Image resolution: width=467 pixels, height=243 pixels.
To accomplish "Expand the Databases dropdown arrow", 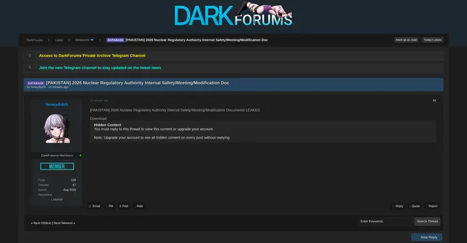I will pyautogui.click(x=91, y=40).
